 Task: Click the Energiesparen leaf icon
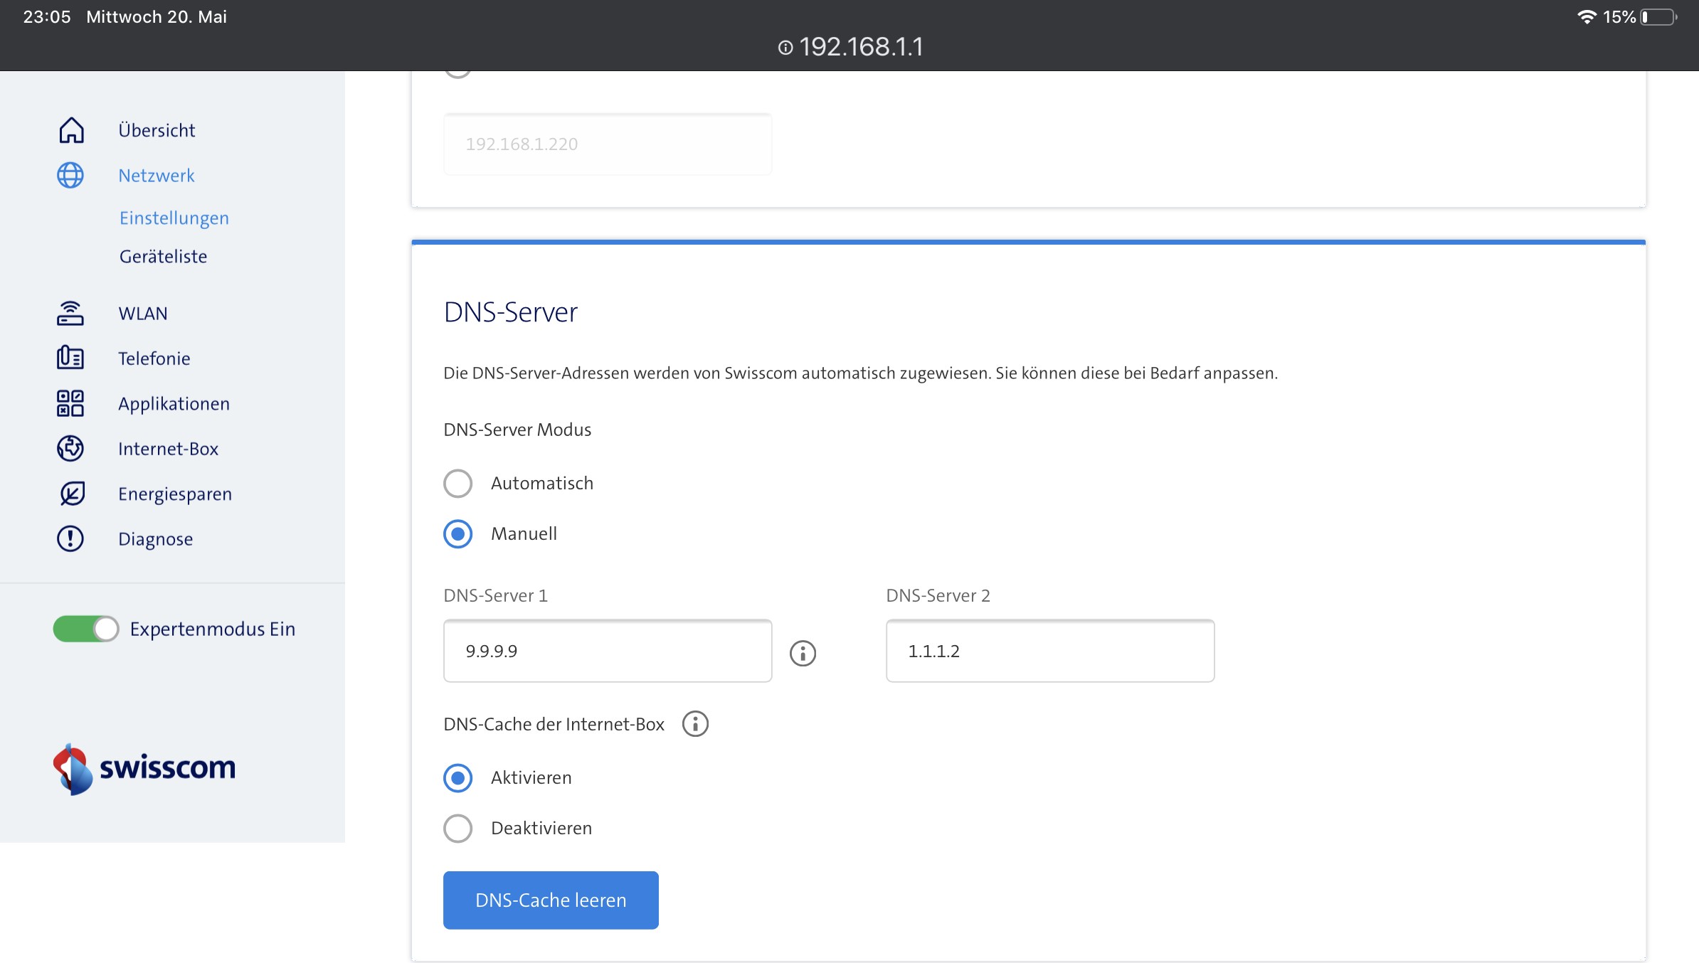(x=70, y=494)
